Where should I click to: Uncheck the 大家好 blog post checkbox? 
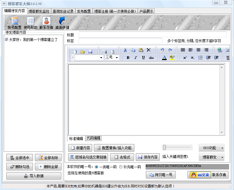(x=6, y=40)
